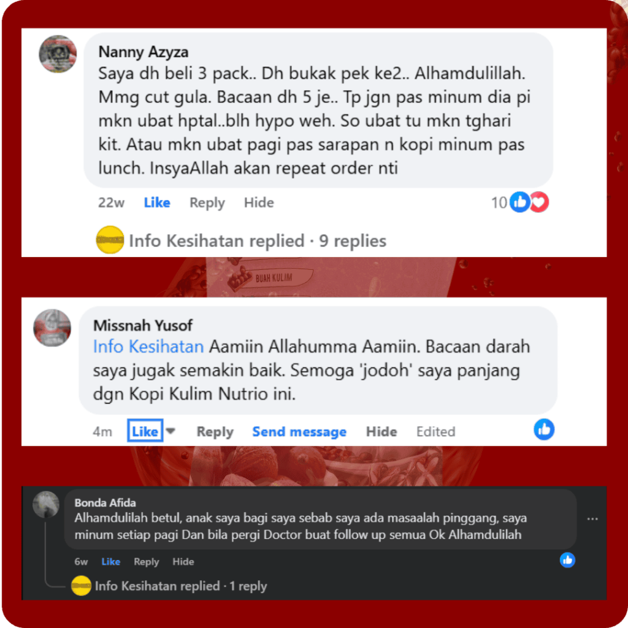Send message to Missnah Yusof
The height and width of the screenshot is (628, 628).
pos(299,431)
